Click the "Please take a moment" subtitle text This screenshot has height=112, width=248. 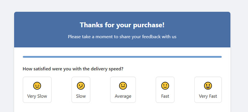[x=122, y=37]
